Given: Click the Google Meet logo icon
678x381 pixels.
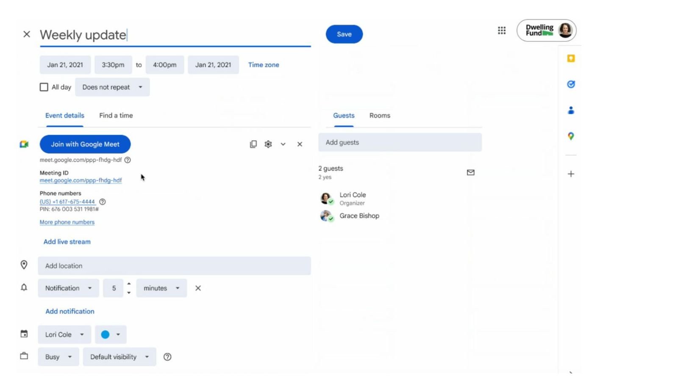Looking at the screenshot, I should [x=24, y=144].
